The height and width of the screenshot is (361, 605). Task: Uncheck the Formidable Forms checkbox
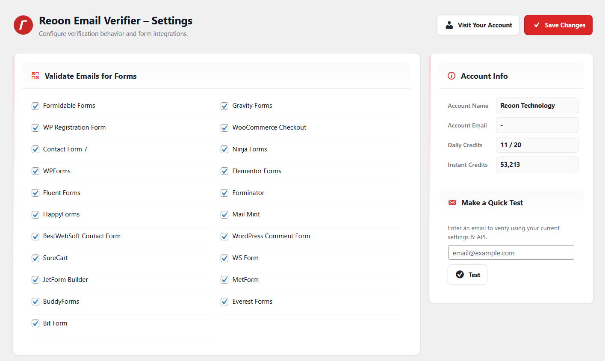[35, 106]
